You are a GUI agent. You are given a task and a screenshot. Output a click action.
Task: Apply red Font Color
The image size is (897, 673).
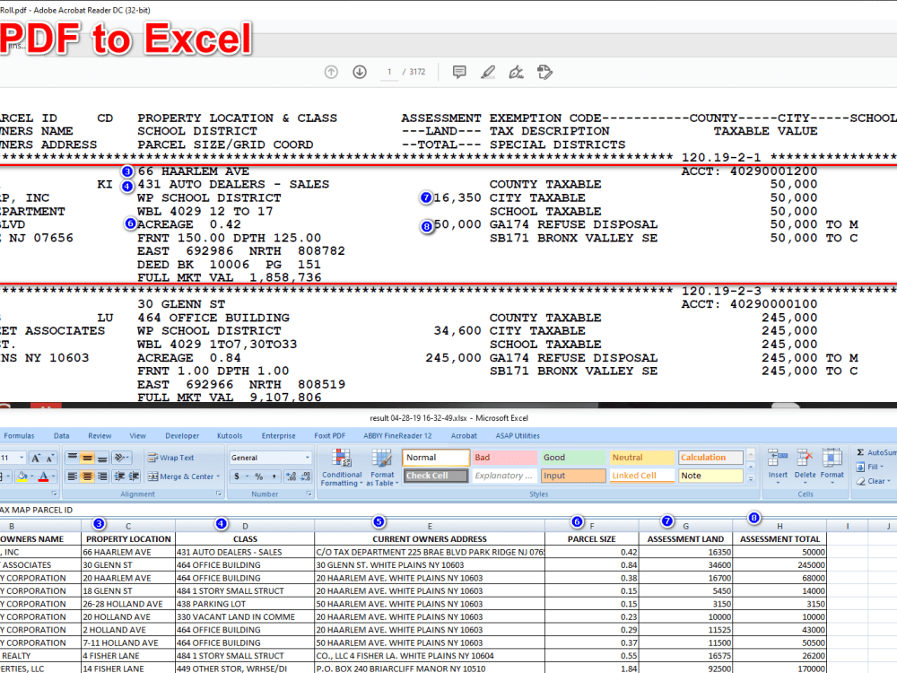[43, 476]
